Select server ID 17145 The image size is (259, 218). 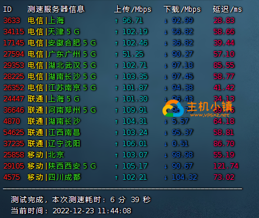(x=14, y=43)
